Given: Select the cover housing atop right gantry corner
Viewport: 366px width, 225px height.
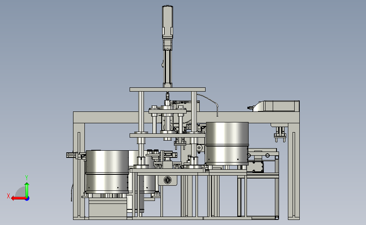Looking at the screenshot, I should (x=276, y=106).
